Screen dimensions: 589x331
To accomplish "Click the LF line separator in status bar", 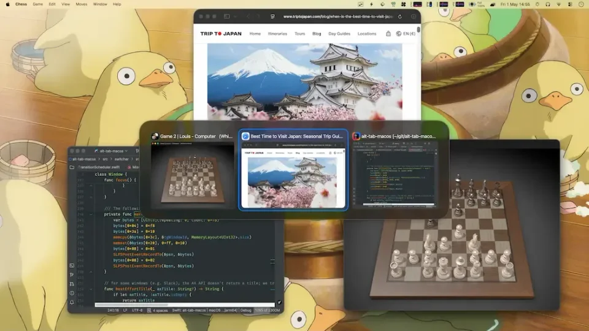I will tap(125, 310).
